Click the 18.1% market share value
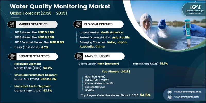The width and height of the screenshot is (206, 103). [164, 64]
